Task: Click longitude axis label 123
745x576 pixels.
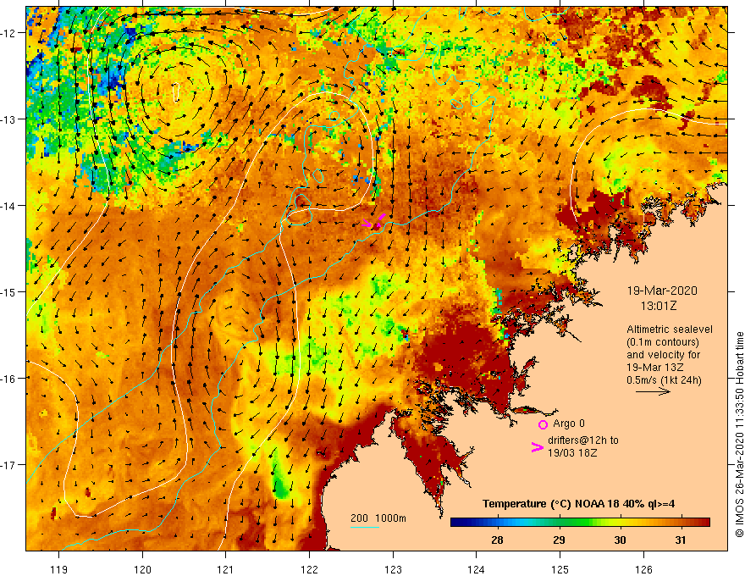Action: (393, 569)
